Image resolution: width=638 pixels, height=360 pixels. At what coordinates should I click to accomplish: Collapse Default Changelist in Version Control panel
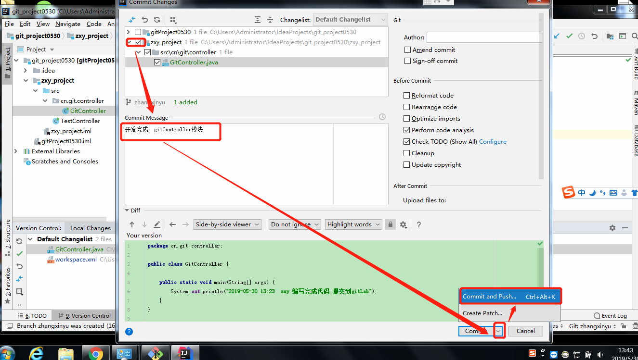click(30, 239)
